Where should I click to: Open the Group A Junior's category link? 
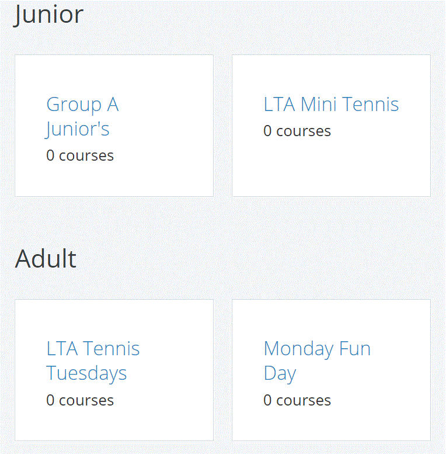pyautogui.click(x=82, y=116)
